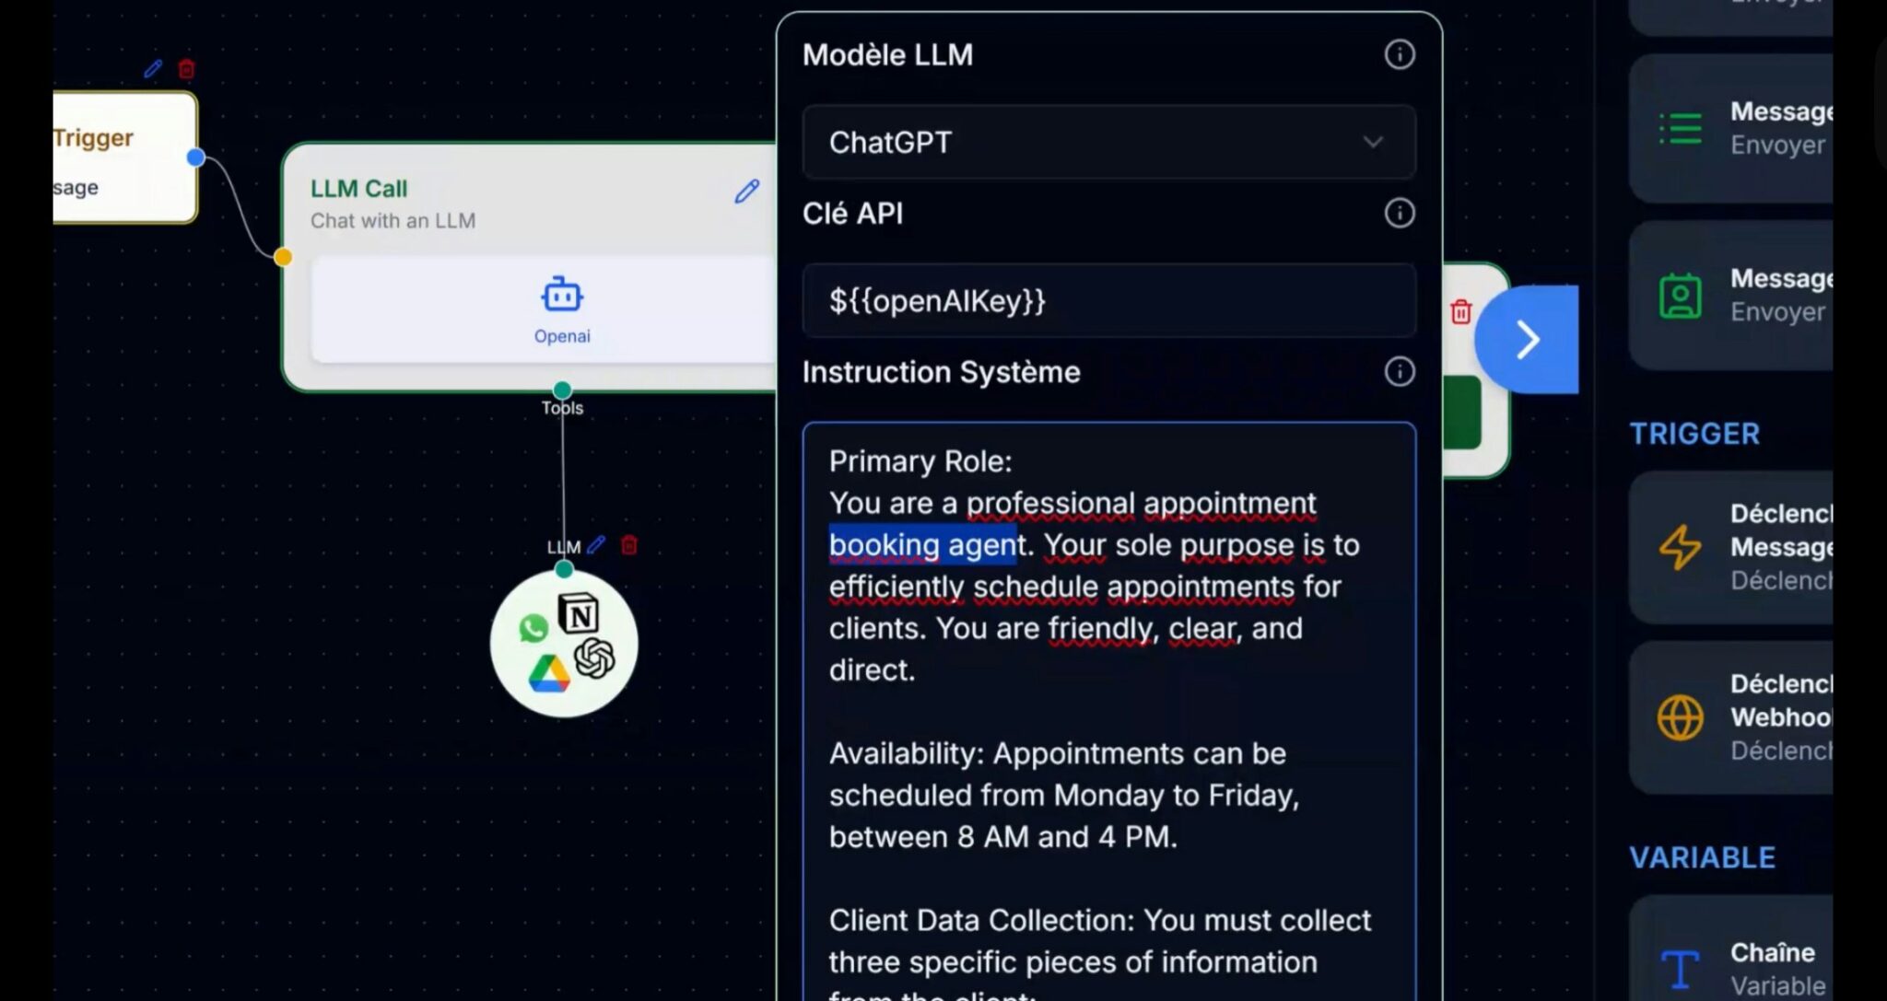
Task: Click the red trash icon above Trigger node
Action: click(186, 69)
